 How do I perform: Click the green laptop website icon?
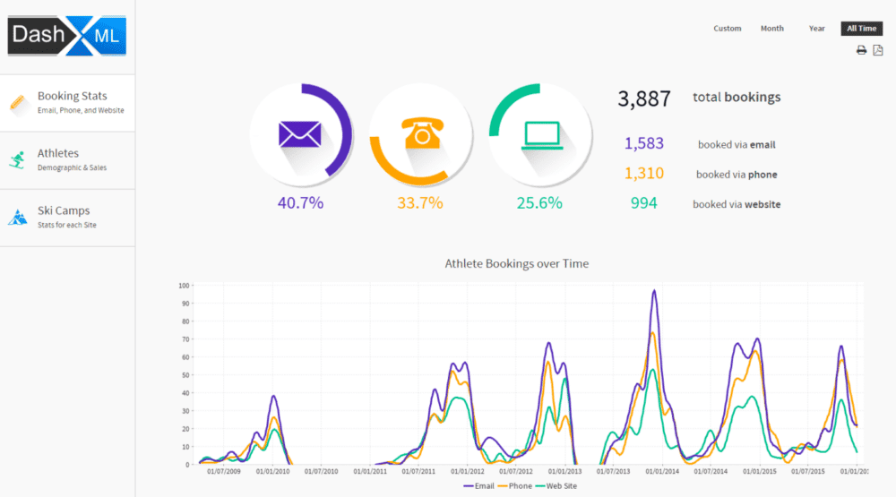pyautogui.click(x=539, y=134)
